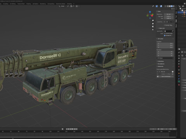The height and width of the screenshot is (139, 186).
Task: Switch to the Sculpting workspace tab
Action: tap(5, 4)
